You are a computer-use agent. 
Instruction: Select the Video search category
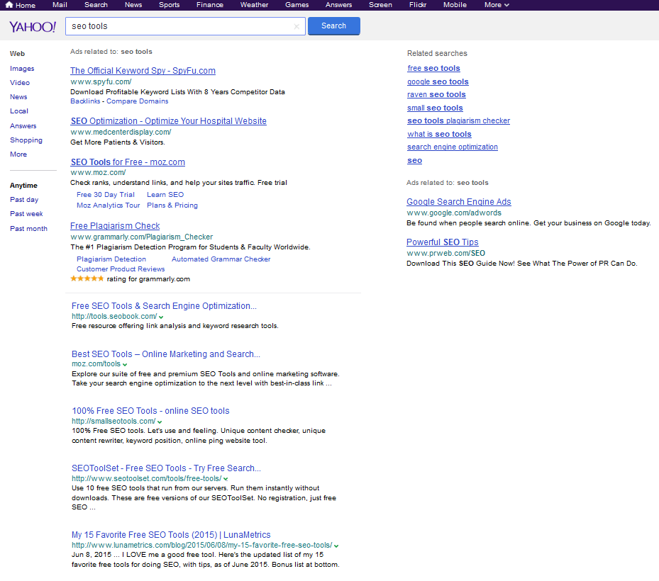coord(20,83)
